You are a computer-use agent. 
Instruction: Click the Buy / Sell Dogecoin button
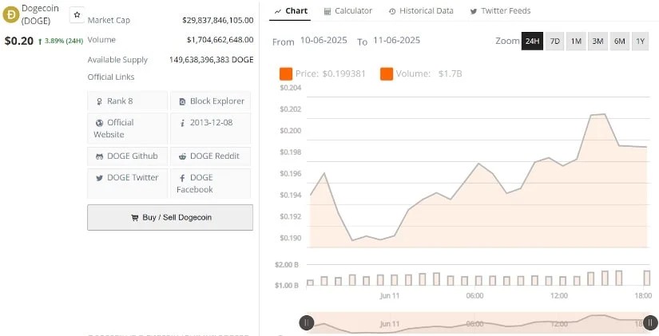pos(170,218)
